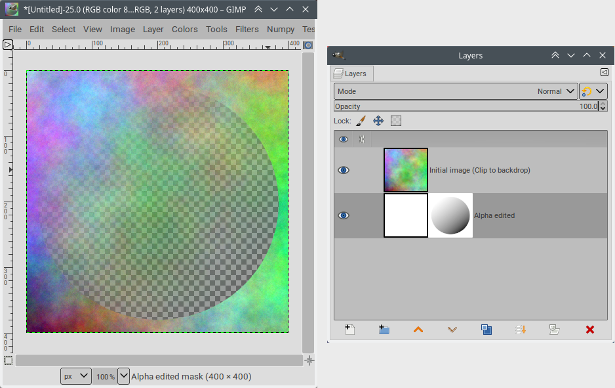Screen dimensions: 615x388
Task: Open the Colors menu
Action: pyautogui.click(x=184, y=29)
